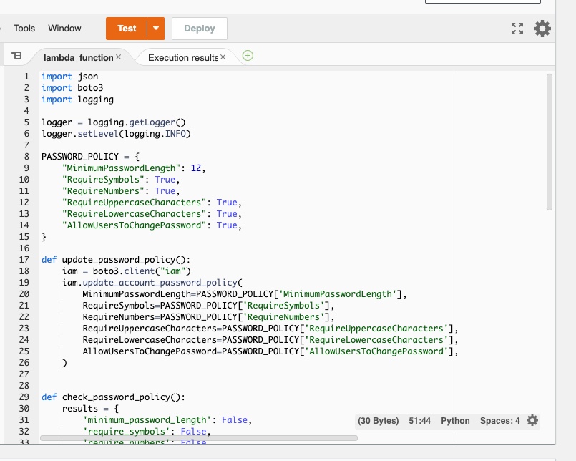
Task: Run the function with the Test button
Action: (x=125, y=29)
